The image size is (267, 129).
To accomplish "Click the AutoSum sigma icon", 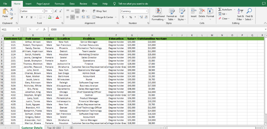I will [220, 10].
